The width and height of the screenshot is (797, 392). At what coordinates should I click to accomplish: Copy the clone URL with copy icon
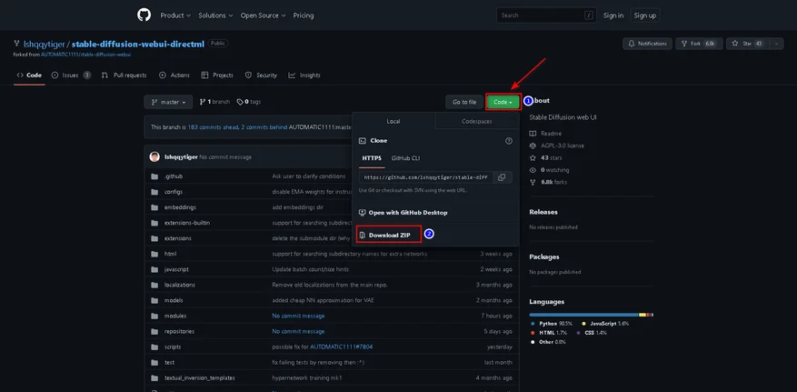pyautogui.click(x=503, y=177)
